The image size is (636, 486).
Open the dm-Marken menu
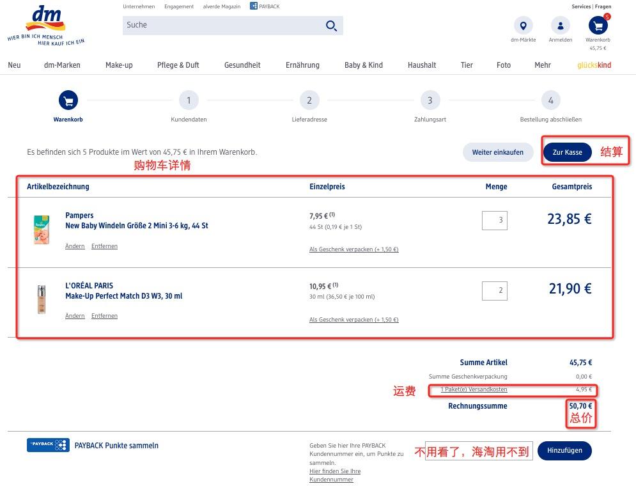pos(62,65)
